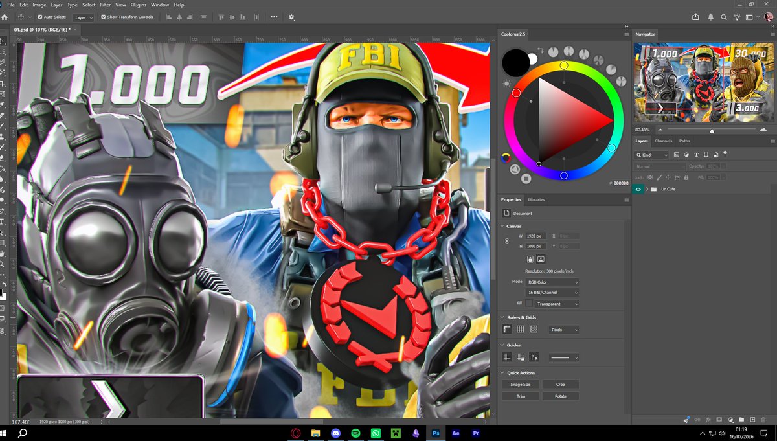Viewport: 777px width, 441px height.
Task: Click the Coolorus triangle shape button
Action: click(515, 170)
